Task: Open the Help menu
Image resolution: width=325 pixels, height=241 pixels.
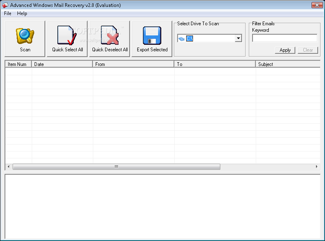Action: [22, 13]
